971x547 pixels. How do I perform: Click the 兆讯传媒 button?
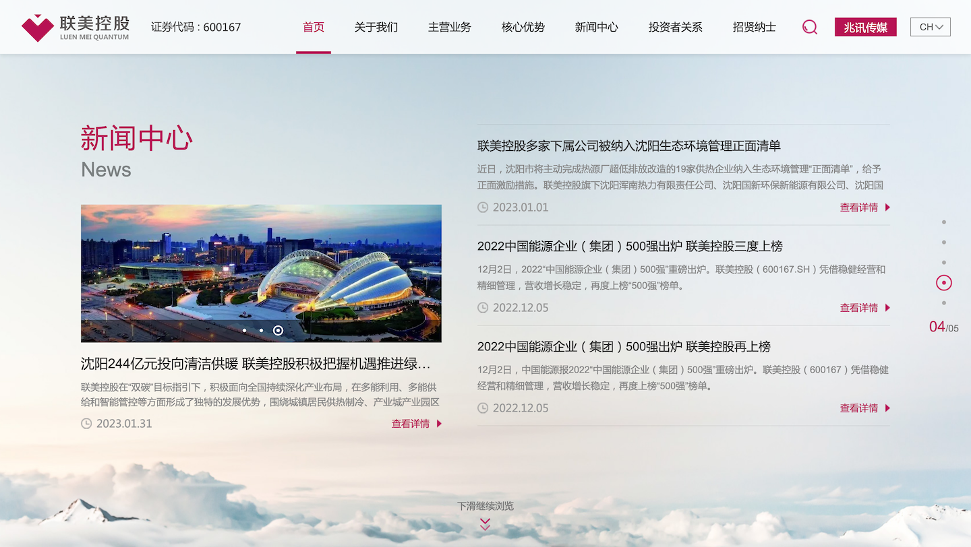865,27
